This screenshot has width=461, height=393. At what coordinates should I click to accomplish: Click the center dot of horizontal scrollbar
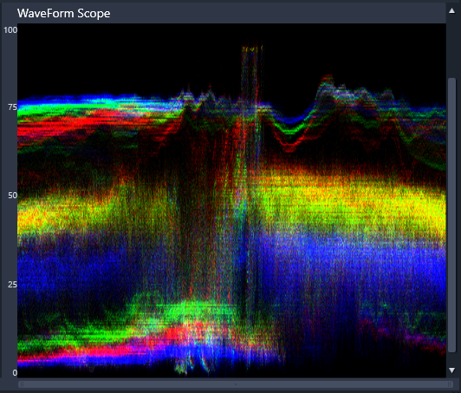pos(236,384)
